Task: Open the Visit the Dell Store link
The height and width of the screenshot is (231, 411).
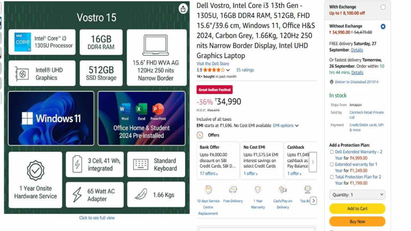Action: point(212,64)
